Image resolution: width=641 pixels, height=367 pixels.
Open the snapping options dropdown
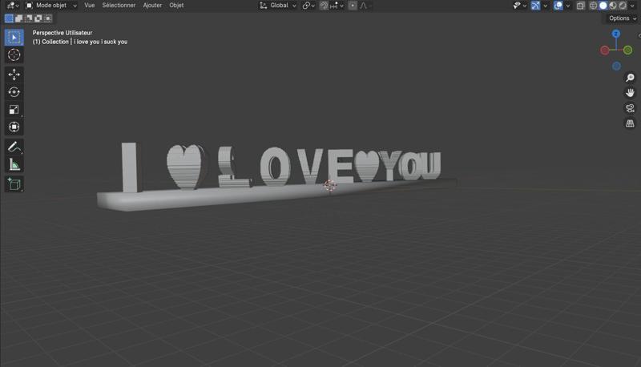(x=337, y=6)
